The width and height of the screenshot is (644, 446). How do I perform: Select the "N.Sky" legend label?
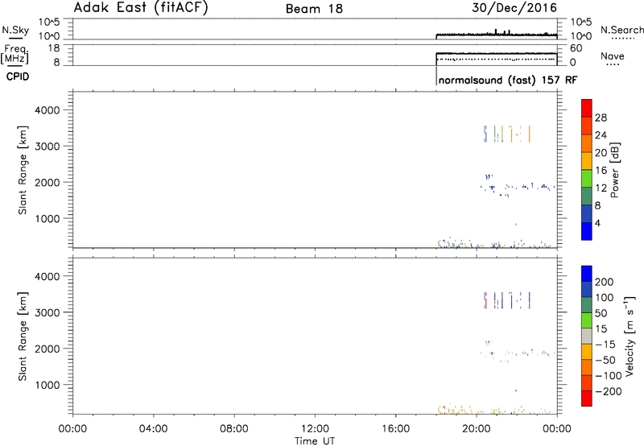click(x=15, y=30)
